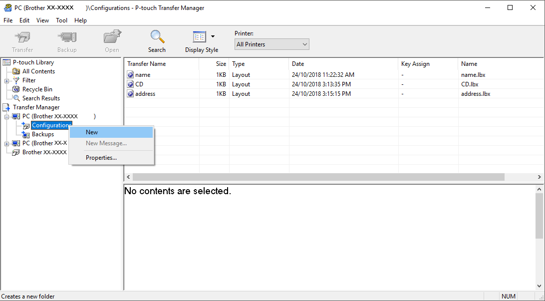Select the Recycle Bin in library tree
The height and width of the screenshot is (301, 545).
click(37, 89)
